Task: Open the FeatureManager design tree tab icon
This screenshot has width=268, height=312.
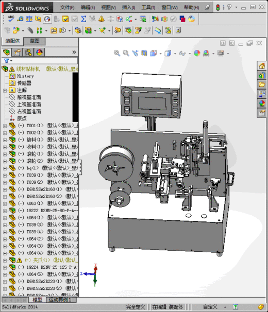Action: point(7,53)
